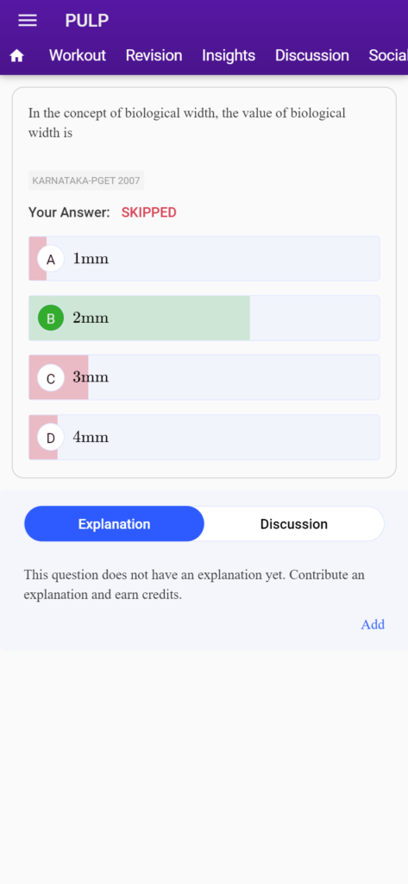This screenshot has height=884, width=408.
Task: Click the 4mm answer row
Action: pos(204,437)
